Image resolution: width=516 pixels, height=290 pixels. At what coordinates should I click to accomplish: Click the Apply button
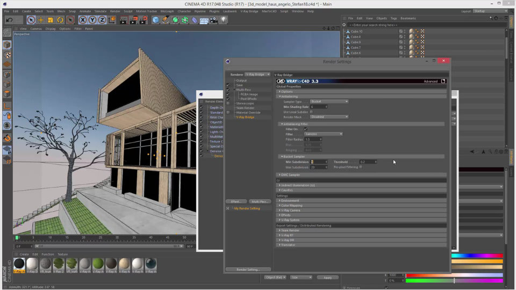coord(328,278)
